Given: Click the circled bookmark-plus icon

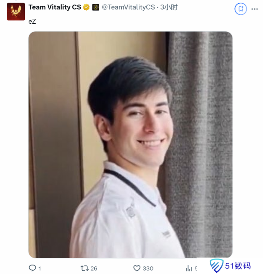Looking at the screenshot, I should (x=240, y=9).
